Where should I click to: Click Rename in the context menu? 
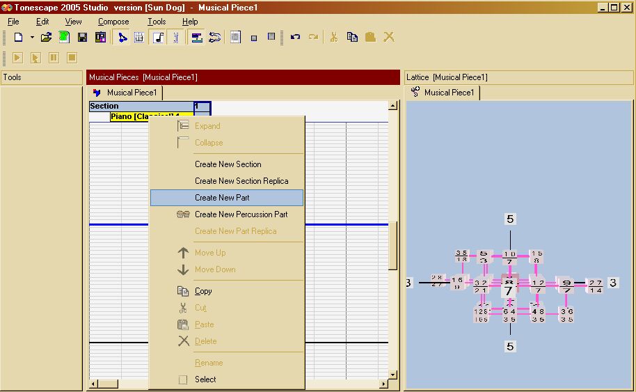[227, 363]
